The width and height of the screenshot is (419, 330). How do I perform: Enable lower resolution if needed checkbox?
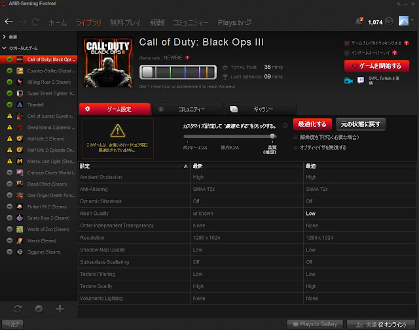(295, 137)
